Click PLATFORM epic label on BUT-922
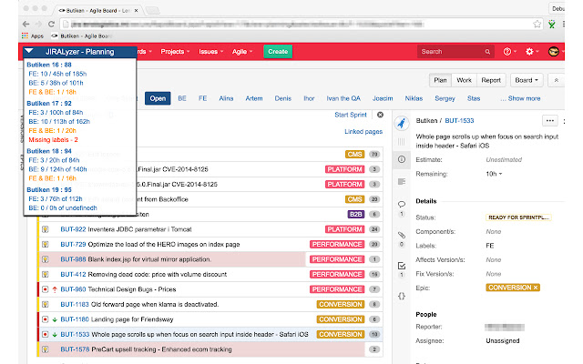This screenshot has width=583, height=364. (x=344, y=229)
